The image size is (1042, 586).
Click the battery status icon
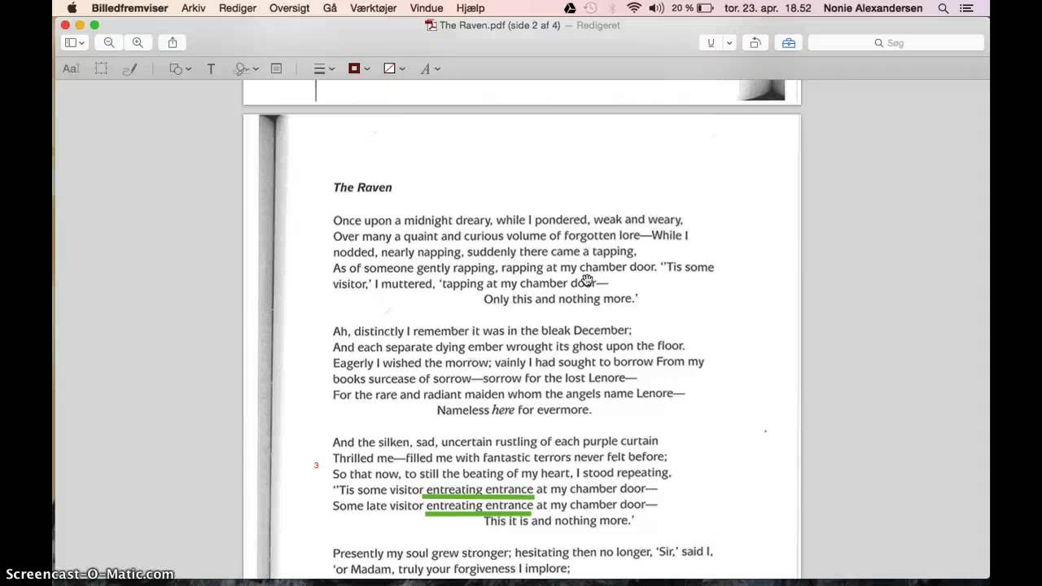click(x=706, y=8)
